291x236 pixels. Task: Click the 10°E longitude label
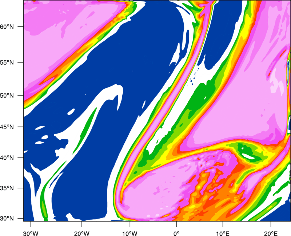tap(223, 233)
